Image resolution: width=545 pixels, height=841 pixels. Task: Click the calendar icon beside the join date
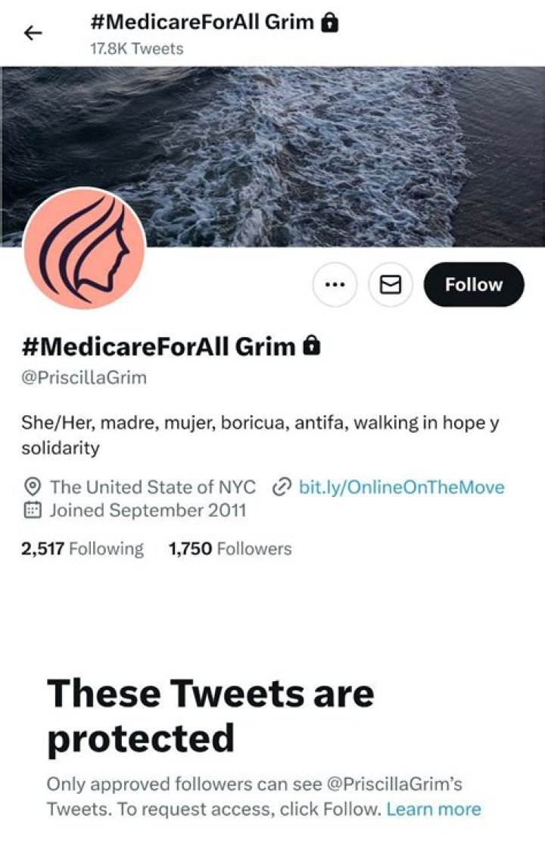pyautogui.click(x=32, y=510)
